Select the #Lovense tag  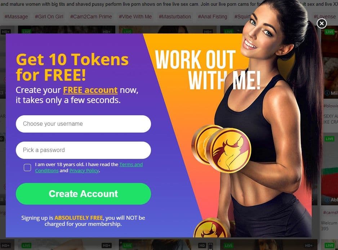tap(325, 17)
